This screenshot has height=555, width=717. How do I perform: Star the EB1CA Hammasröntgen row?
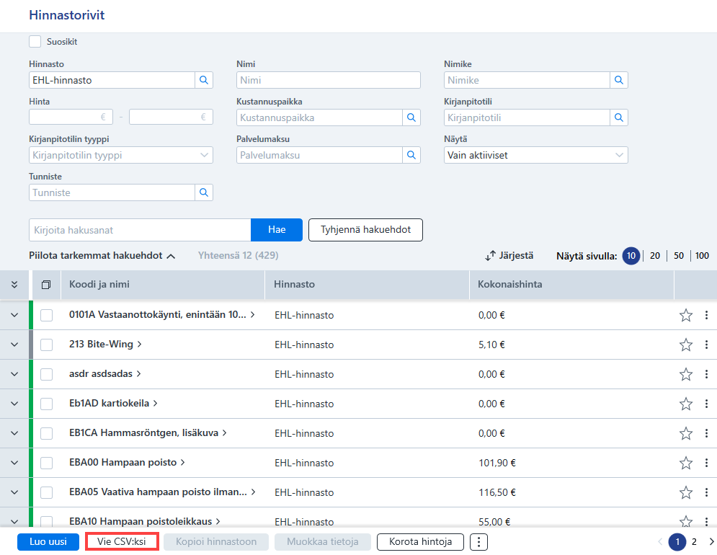click(685, 433)
